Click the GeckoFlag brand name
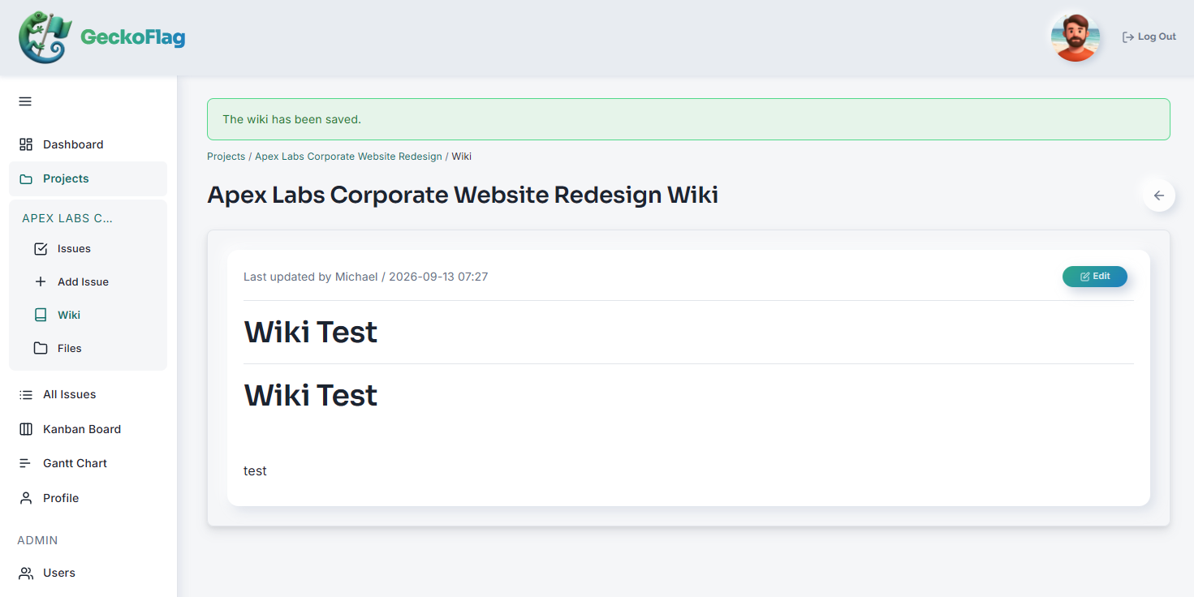1194x597 pixels. [x=132, y=37]
